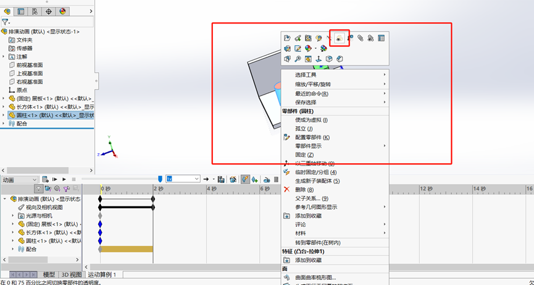Click the Appearances color ball icon
The width and height of the screenshot is (534, 285).
308,48
